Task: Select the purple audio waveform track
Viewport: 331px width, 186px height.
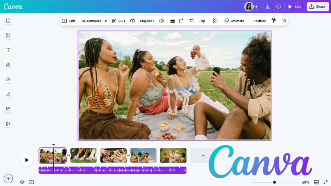Action: 113,170
